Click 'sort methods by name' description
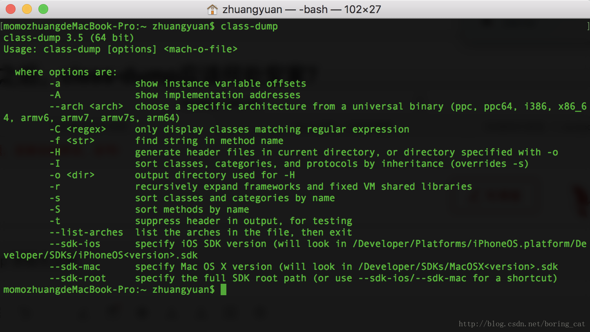 coord(192,210)
